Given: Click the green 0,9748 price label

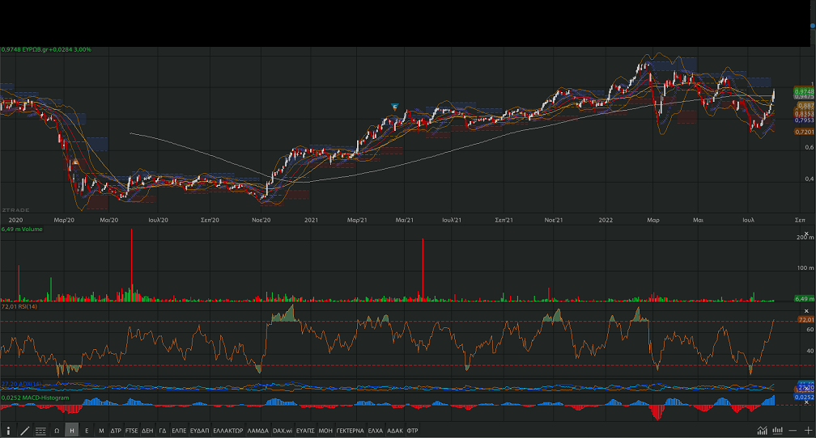Looking at the screenshot, I should [x=804, y=91].
